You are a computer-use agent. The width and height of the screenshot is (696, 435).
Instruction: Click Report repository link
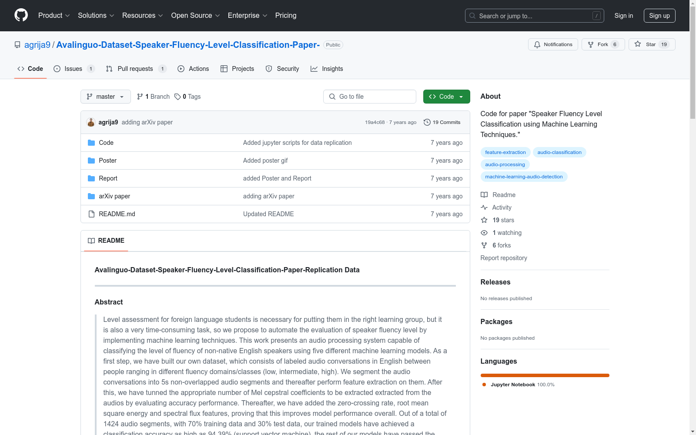(504, 258)
